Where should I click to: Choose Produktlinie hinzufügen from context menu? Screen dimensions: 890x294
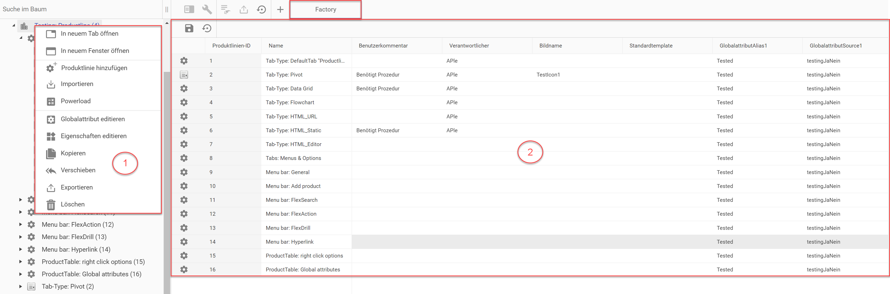point(94,68)
